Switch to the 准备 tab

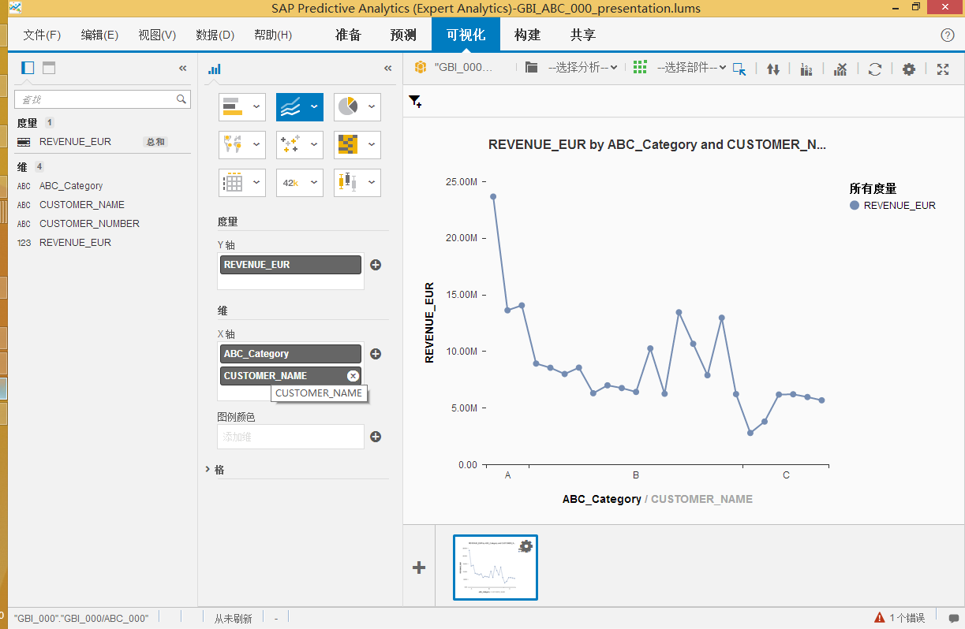[x=348, y=35]
